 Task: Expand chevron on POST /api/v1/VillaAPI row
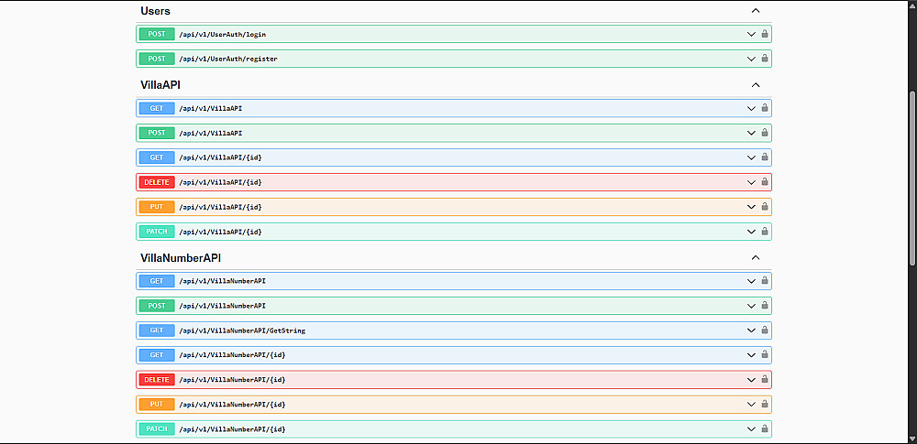(x=752, y=133)
